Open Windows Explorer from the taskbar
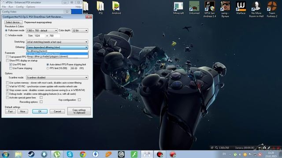 point(19,154)
